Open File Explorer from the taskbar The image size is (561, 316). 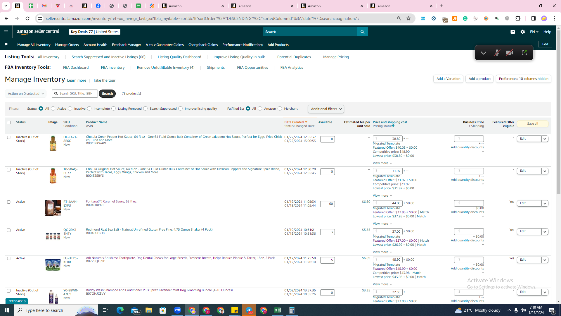click(x=149, y=310)
